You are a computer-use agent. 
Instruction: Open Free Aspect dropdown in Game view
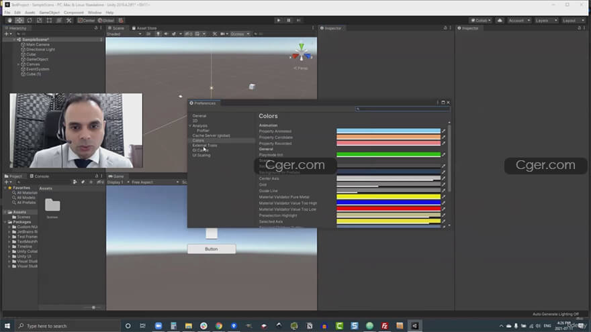[155, 182]
